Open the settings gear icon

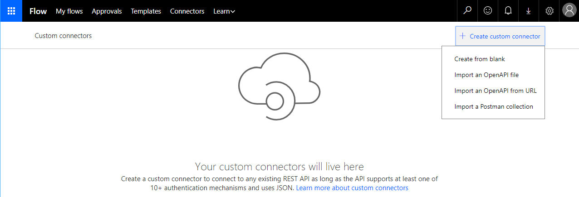(x=549, y=11)
